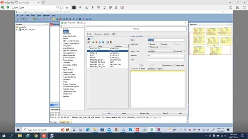Image resolution: width=248 pixels, height=139 pixels.
Task: Open File Explorer in local taskbar
Action: pos(20,136)
